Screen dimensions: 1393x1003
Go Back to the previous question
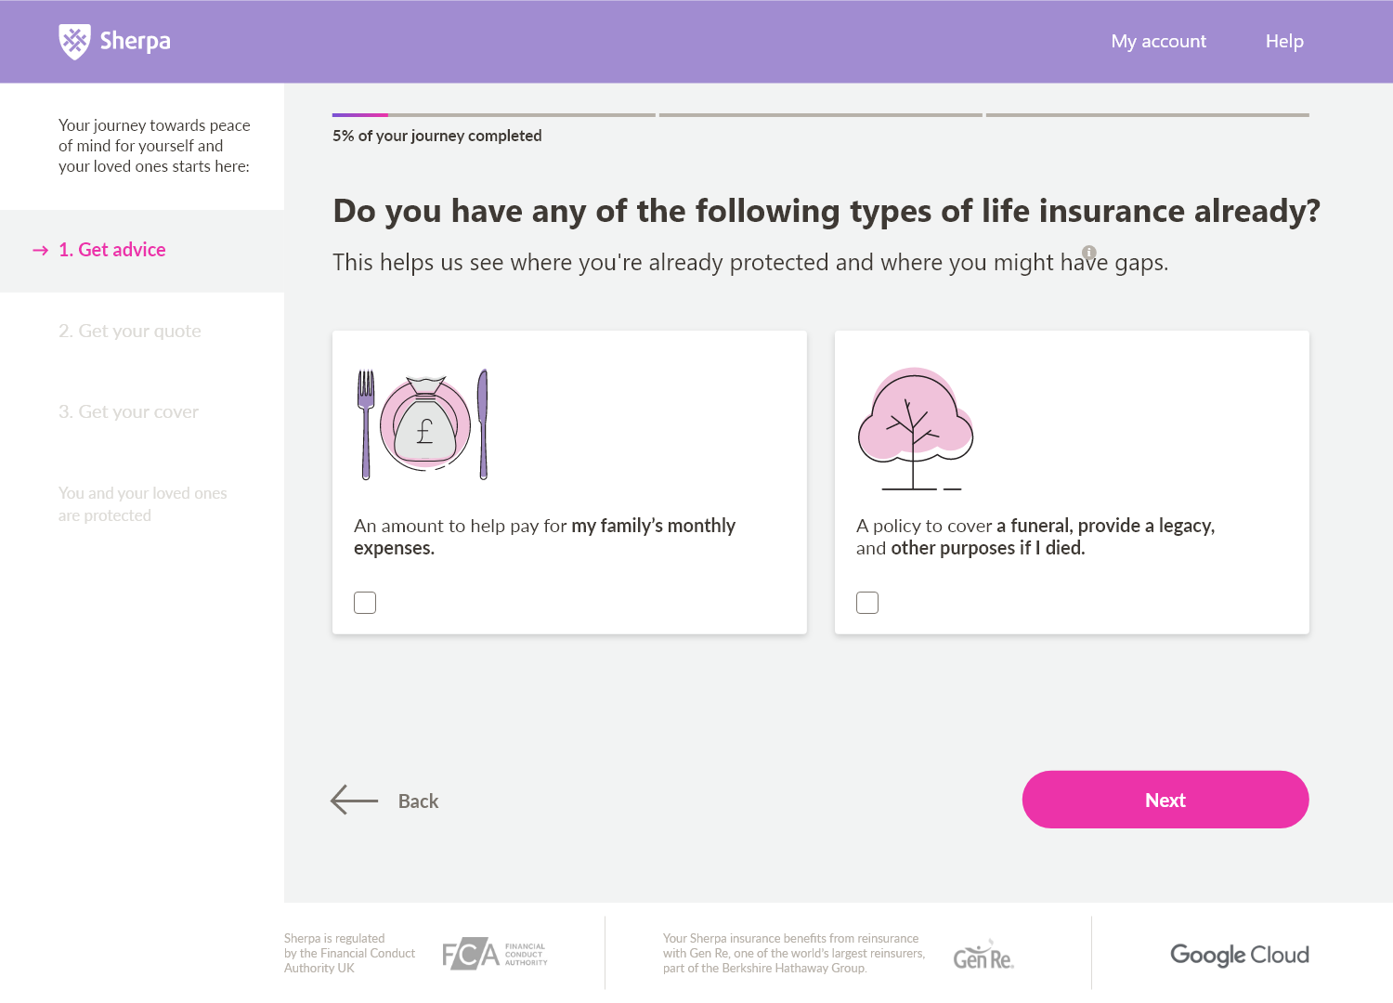(418, 801)
